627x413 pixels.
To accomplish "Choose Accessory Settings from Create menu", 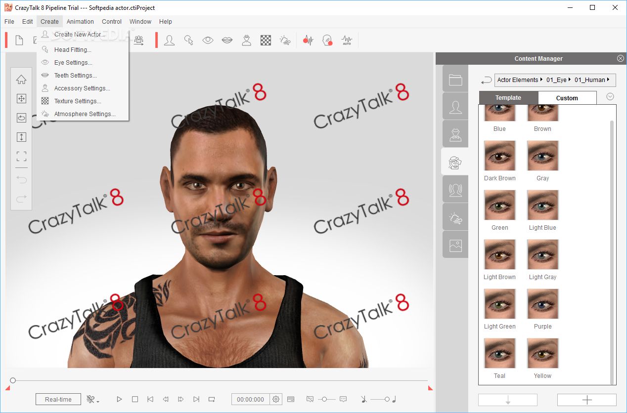I will point(83,88).
